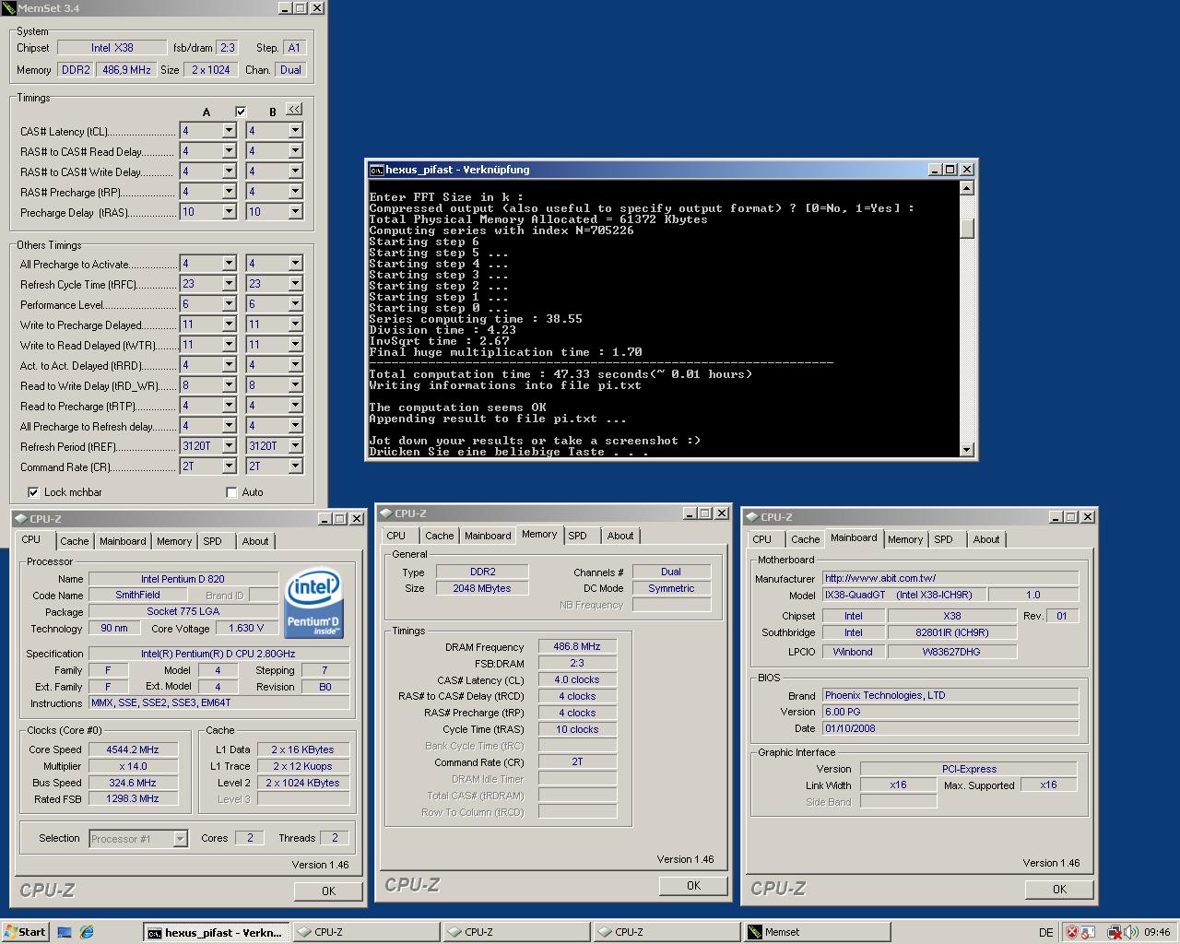Click the MemSet 3.4 title bar icon
The image size is (1180, 944).
9,8
